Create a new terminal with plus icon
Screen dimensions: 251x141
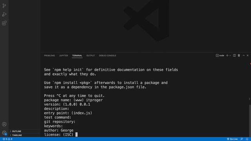click(x=227, y=56)
